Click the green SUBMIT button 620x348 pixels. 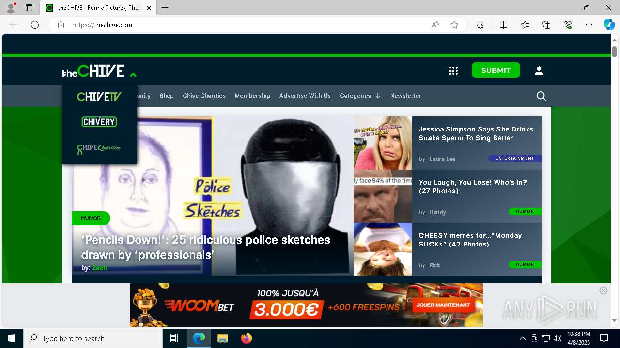[x=496, y=70]
